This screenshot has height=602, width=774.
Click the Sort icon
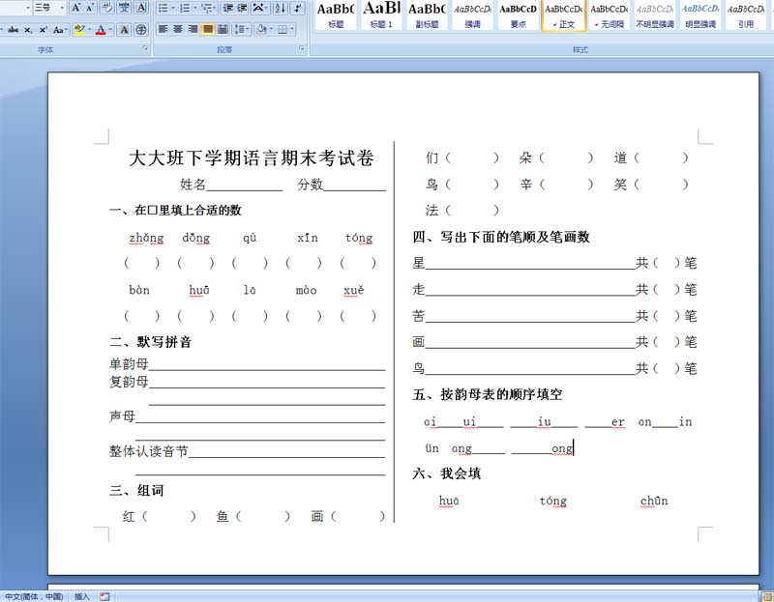280,8
